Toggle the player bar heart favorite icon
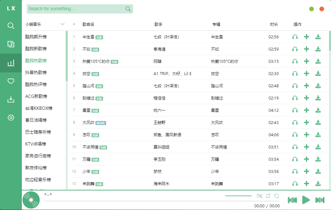The height and width of the screenshot is (210, 331). coord(276,196)
